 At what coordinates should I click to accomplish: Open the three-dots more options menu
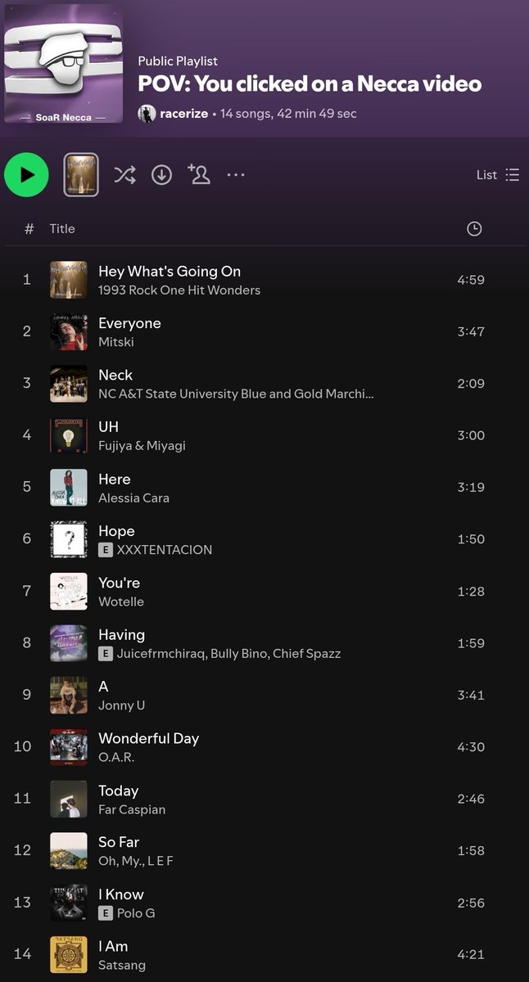[236, 174]
